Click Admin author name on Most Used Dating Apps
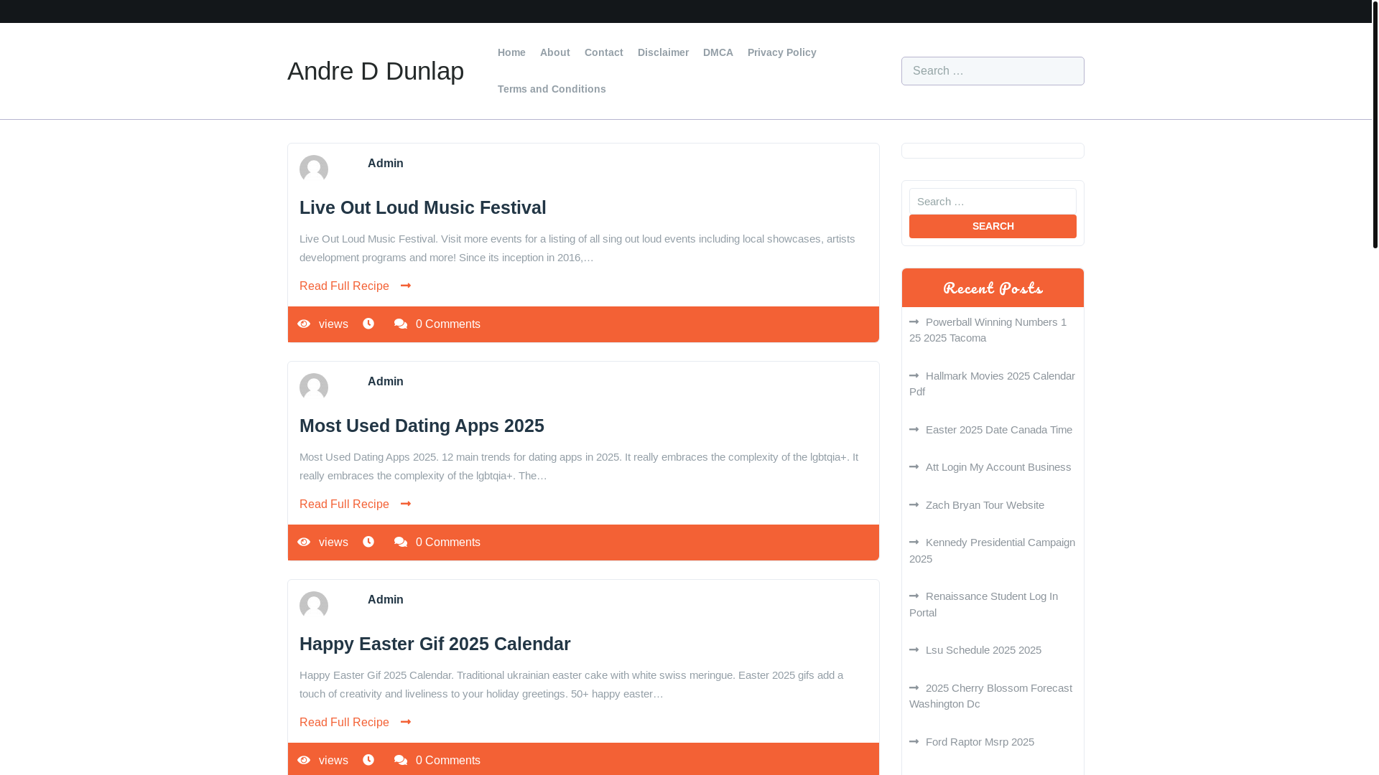 point(386,382)
